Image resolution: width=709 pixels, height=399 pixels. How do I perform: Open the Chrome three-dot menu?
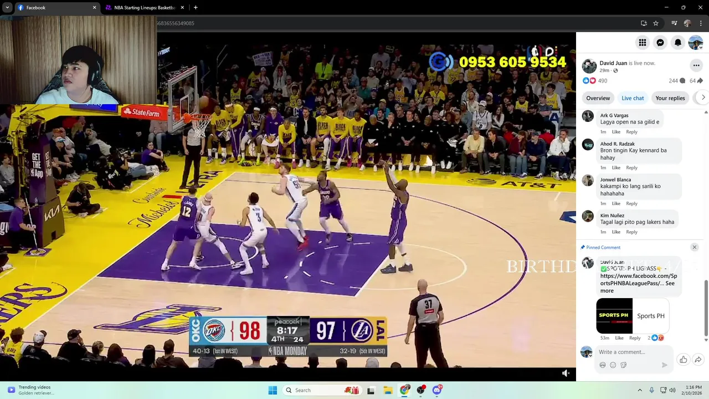tap(701, 23)
